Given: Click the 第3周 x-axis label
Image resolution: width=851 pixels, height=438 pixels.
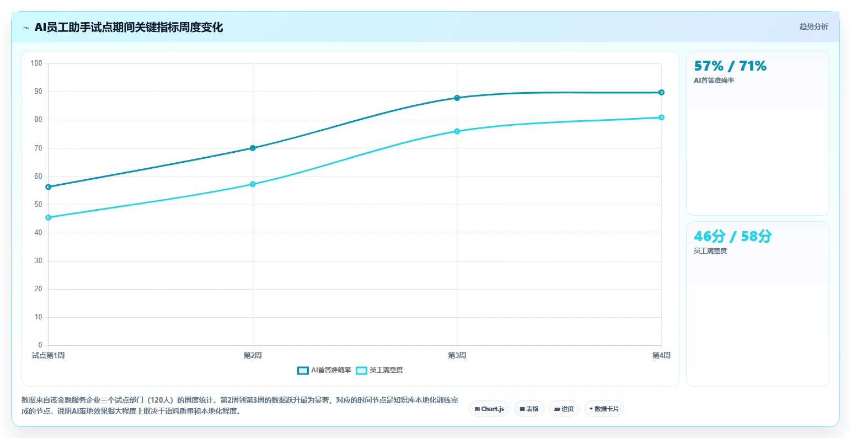Looking at the screenshot, I should pos(457,355).
